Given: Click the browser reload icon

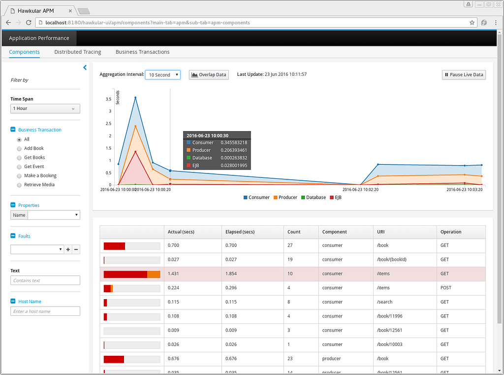Looking at the screenshot, I should (x=29, y=23).
